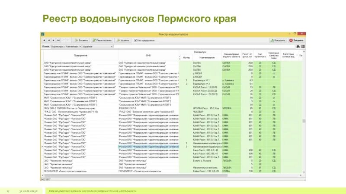Toggle the 'Без предприятия' checkbox
This screenshot has width=346, height=194.
coord(135,41)
